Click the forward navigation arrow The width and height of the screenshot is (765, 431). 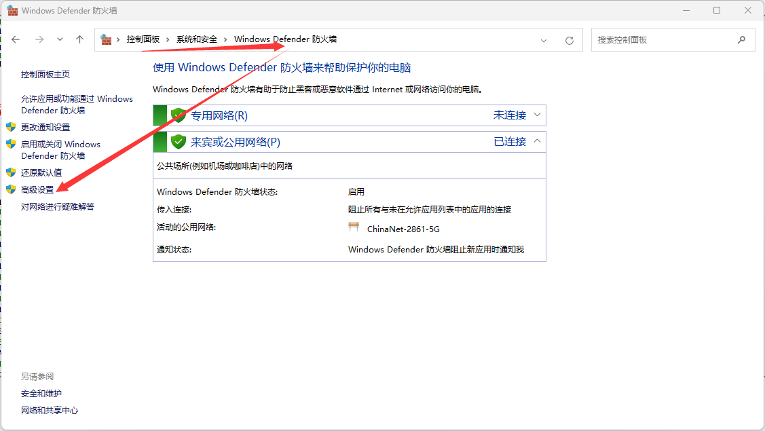39,40
